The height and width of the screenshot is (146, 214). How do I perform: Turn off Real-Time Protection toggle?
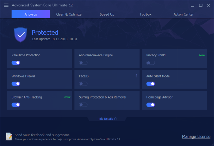pyautogui.click(x=16, y=63)
